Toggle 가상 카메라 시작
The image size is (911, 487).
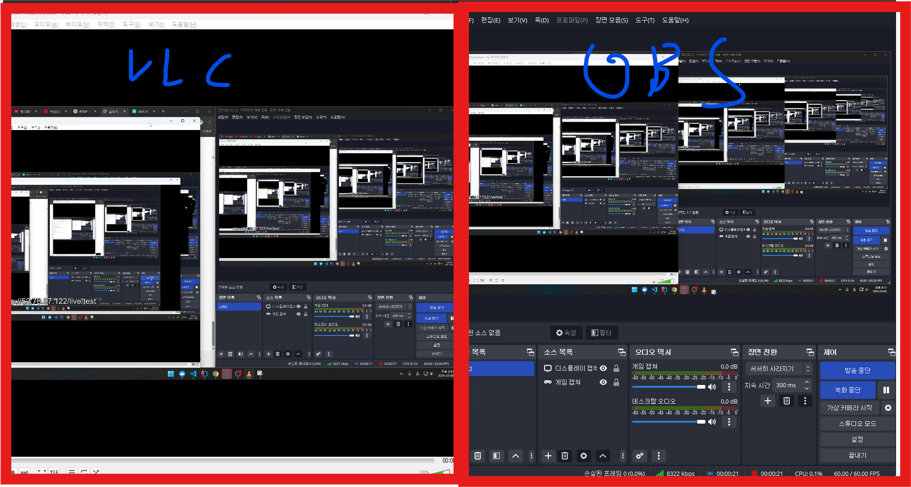tap(849, 408)
